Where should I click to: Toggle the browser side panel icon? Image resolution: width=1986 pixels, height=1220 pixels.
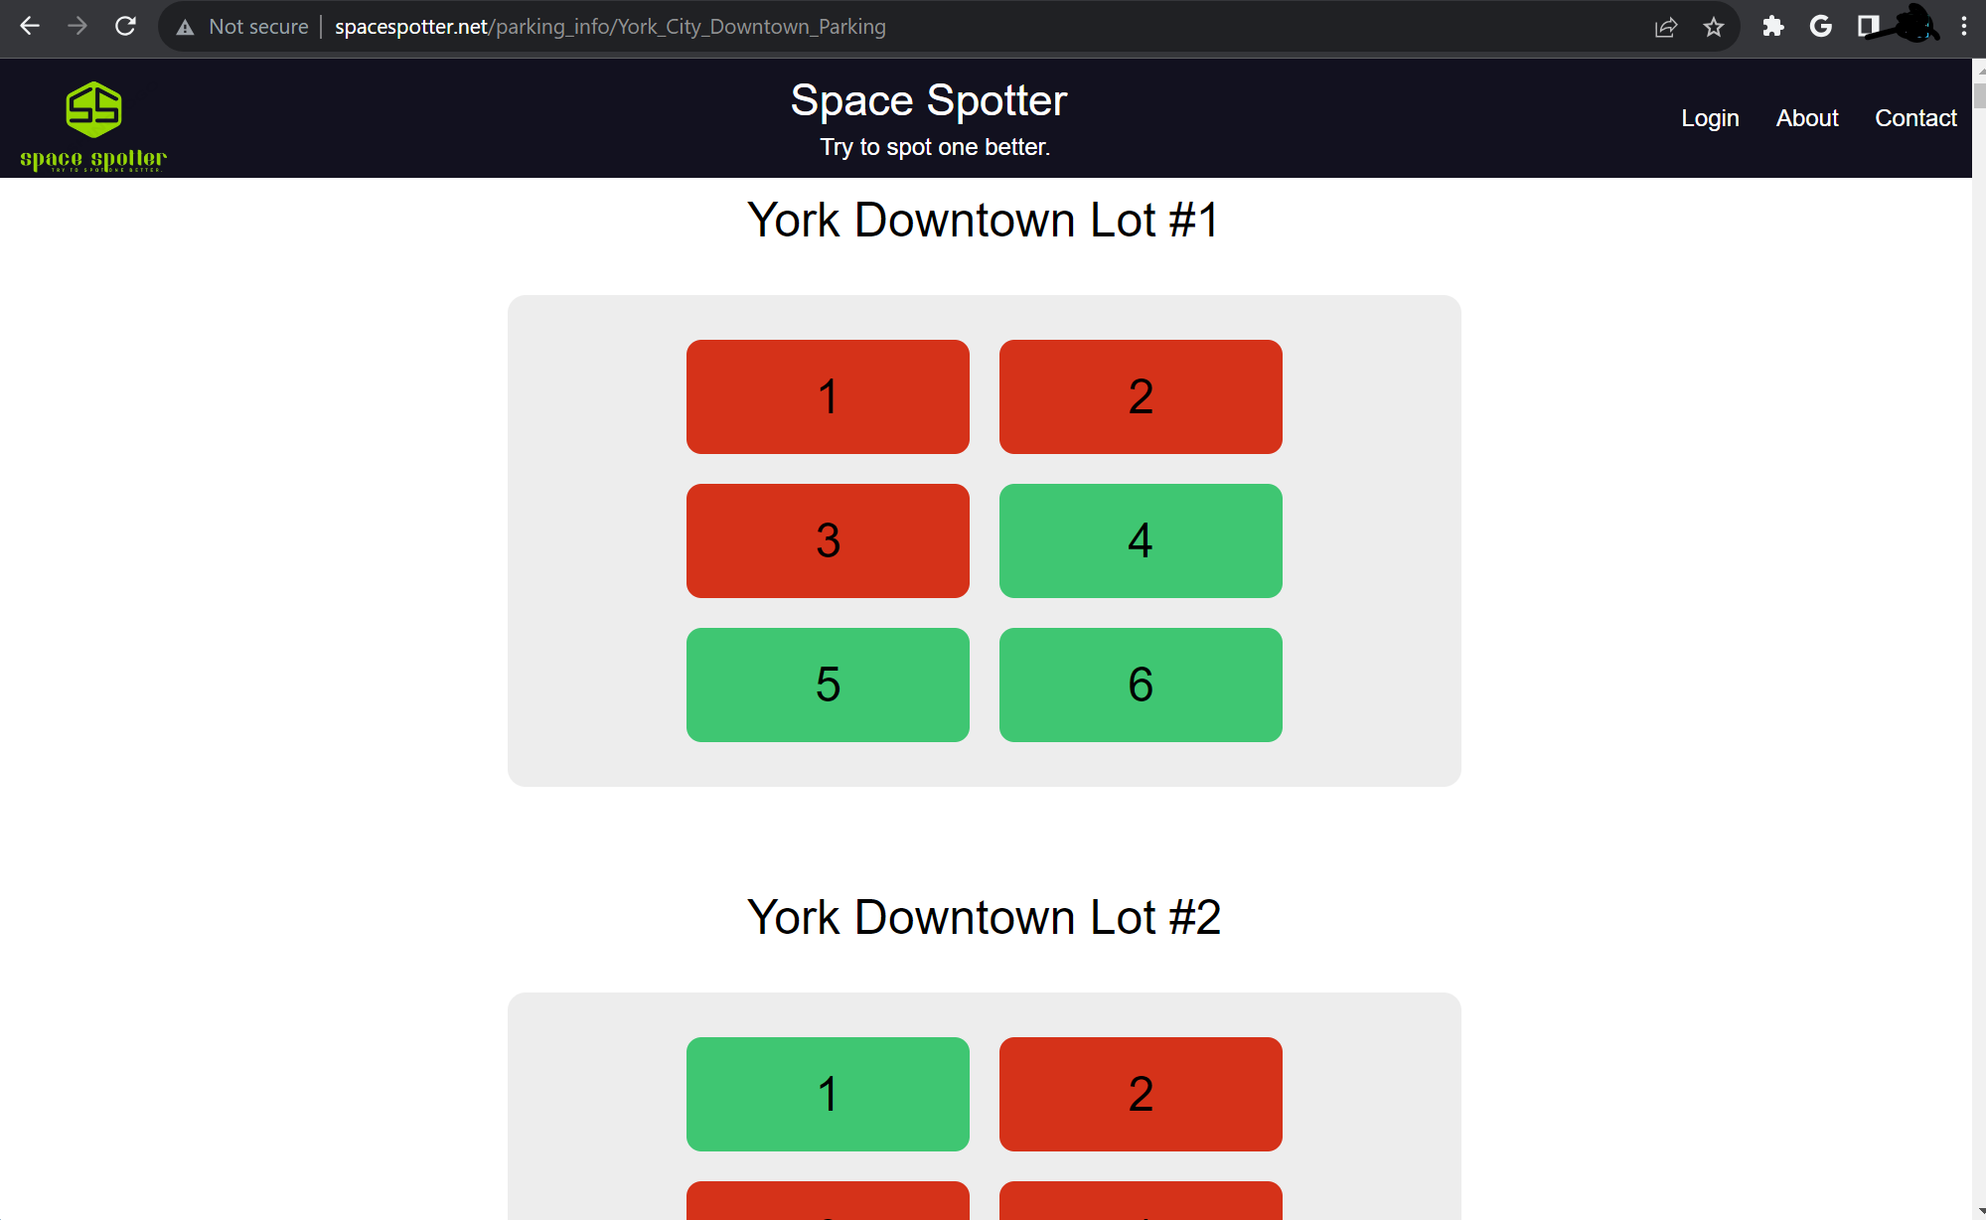(x=1868, y=27)
